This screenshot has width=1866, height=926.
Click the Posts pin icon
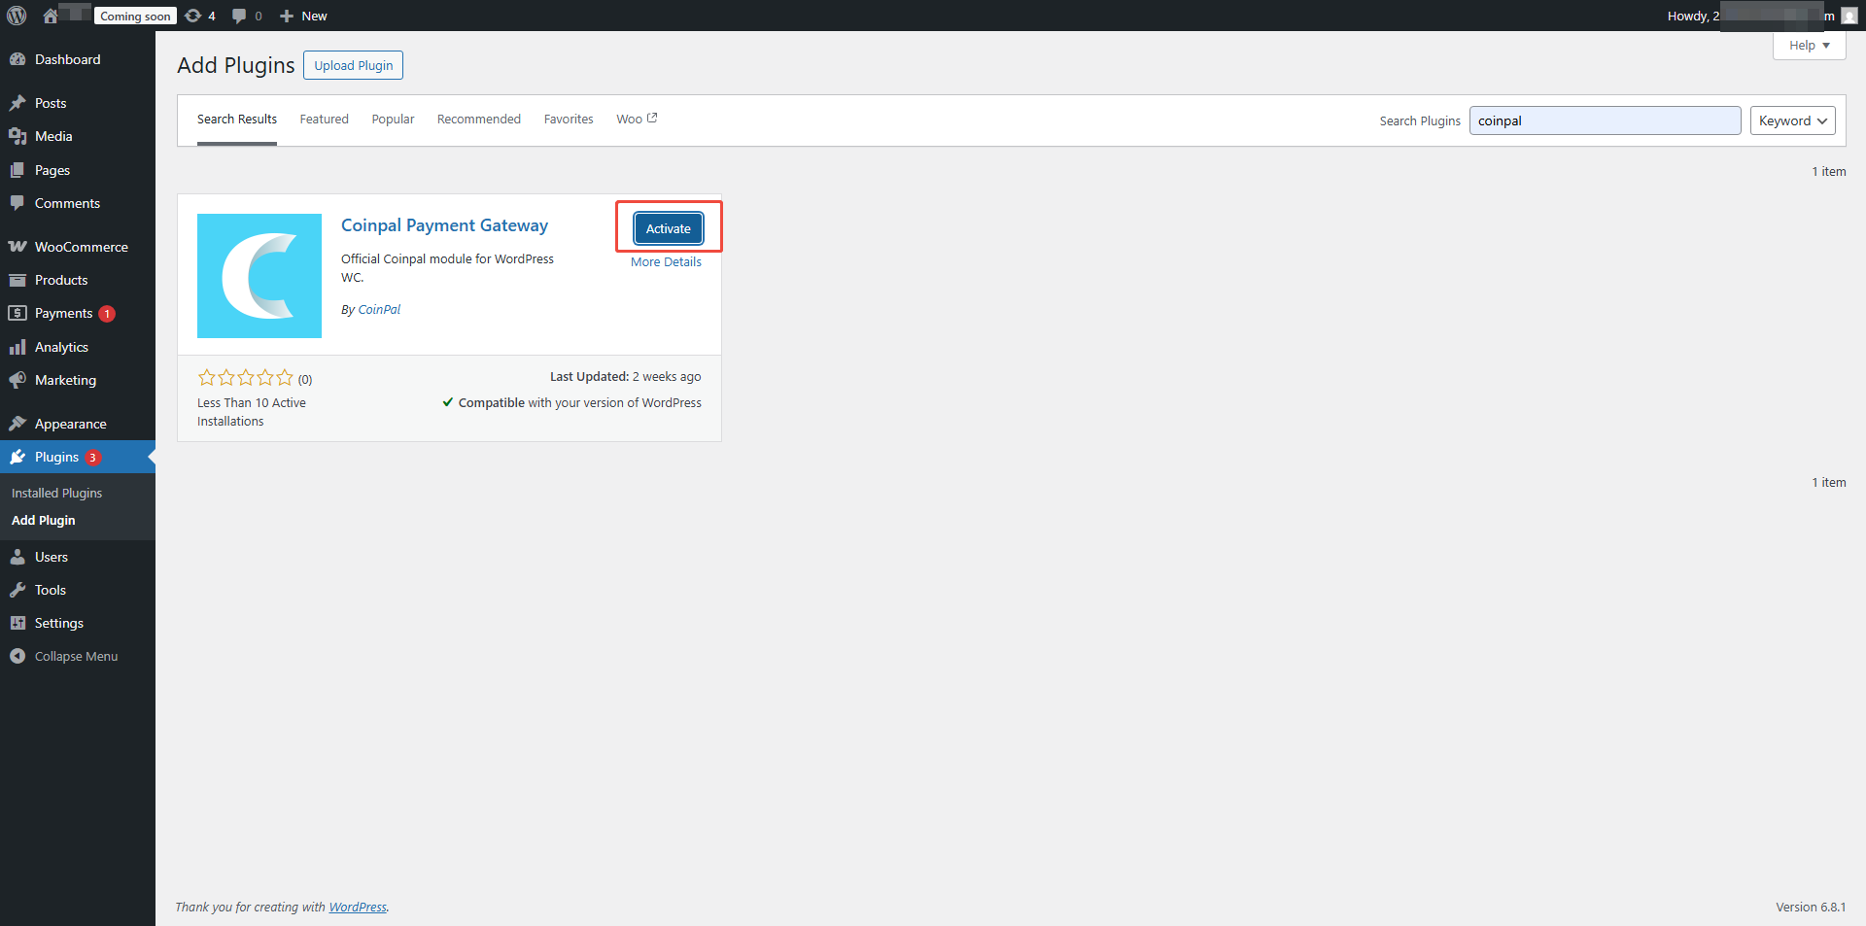point(17,103)
